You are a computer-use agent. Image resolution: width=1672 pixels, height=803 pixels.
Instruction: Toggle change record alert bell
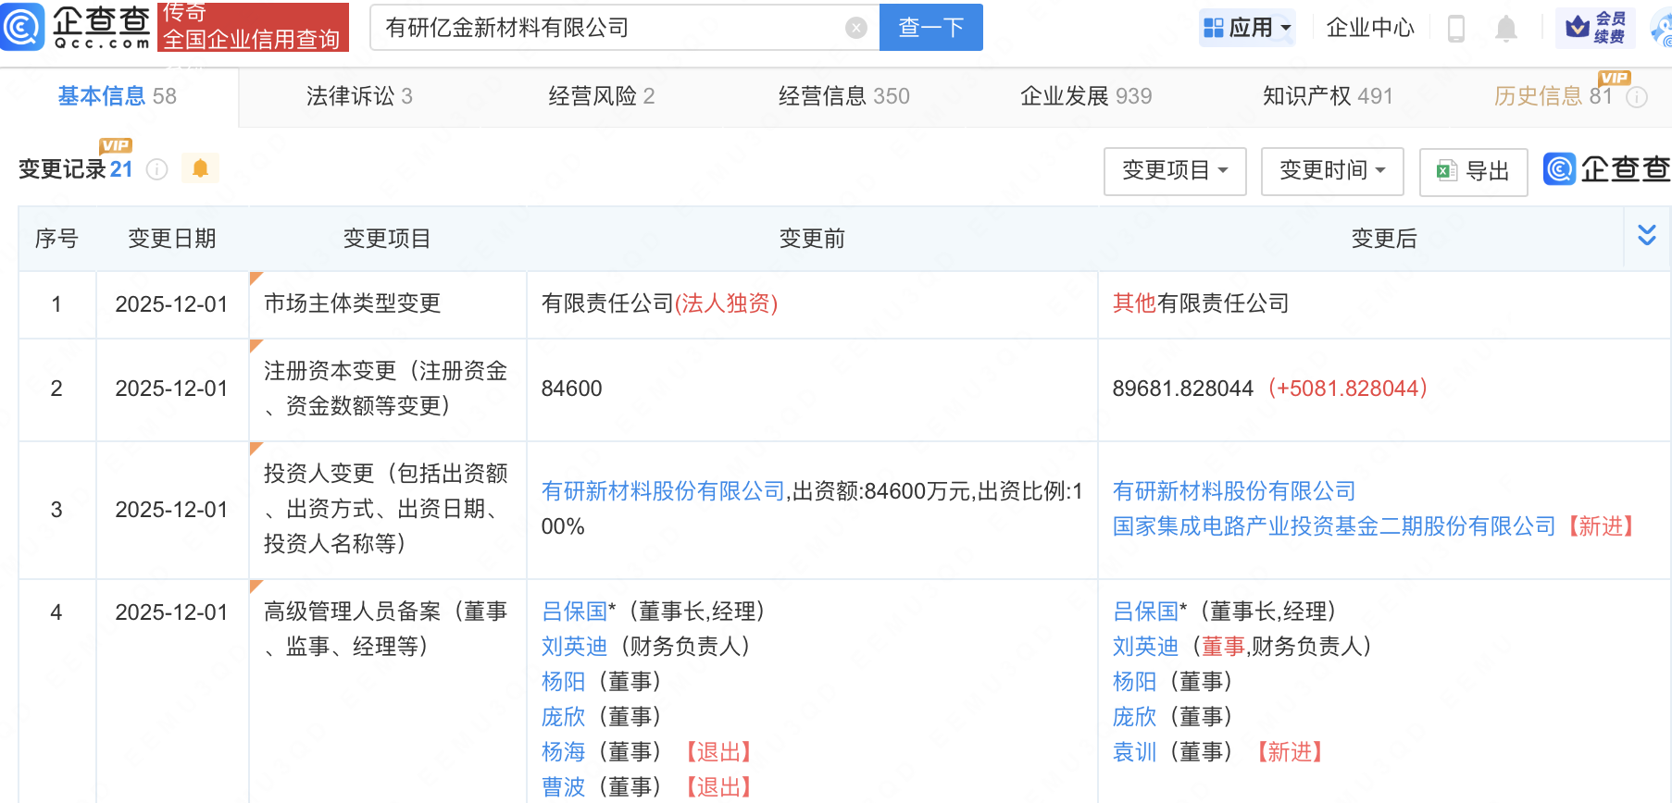[x=200, y=168]
